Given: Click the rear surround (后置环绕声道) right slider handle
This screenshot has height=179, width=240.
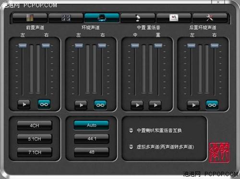Looking at the screenshot, I should tap(215, 45).
